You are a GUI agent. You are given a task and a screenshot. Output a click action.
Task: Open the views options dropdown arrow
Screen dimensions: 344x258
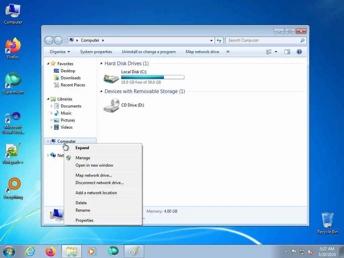pyautogui.click(x=276, y=52)
